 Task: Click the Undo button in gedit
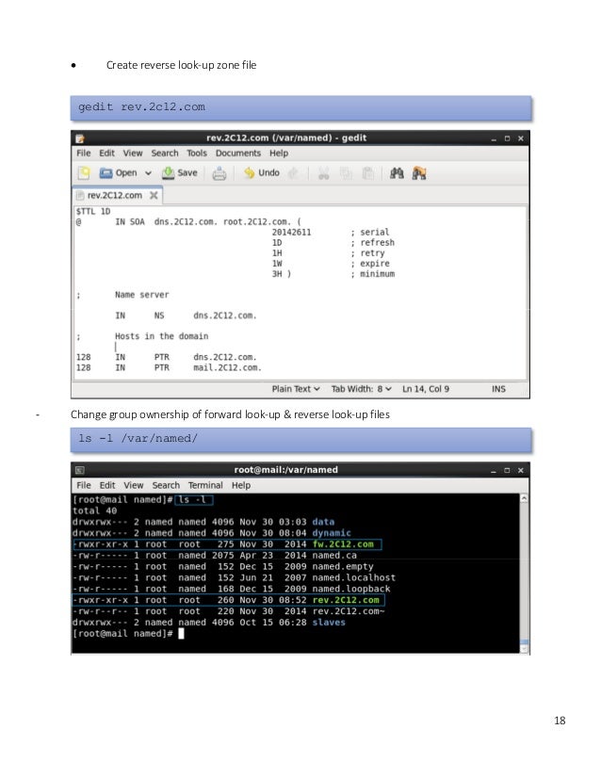[x=262, y=173]
